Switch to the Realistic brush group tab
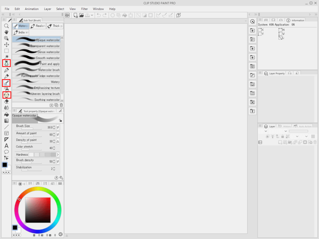Image resolution: width=319 pixels, height=239 pixels. coord(38,26)
